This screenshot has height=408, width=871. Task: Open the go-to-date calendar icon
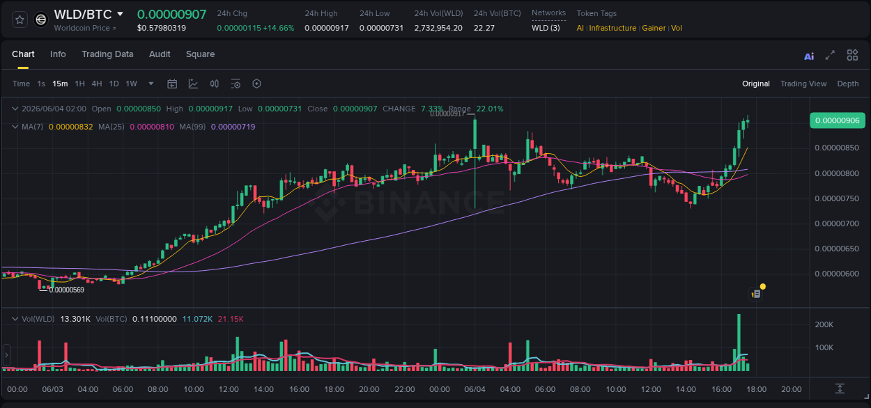[172, 84]
